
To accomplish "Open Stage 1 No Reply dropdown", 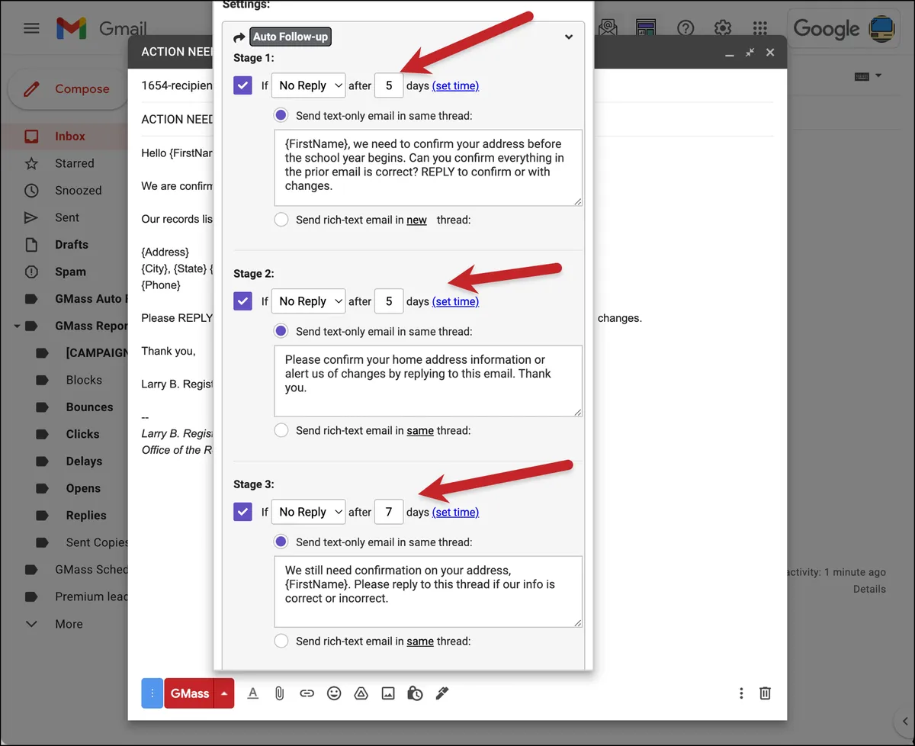I will click(309, 85).
